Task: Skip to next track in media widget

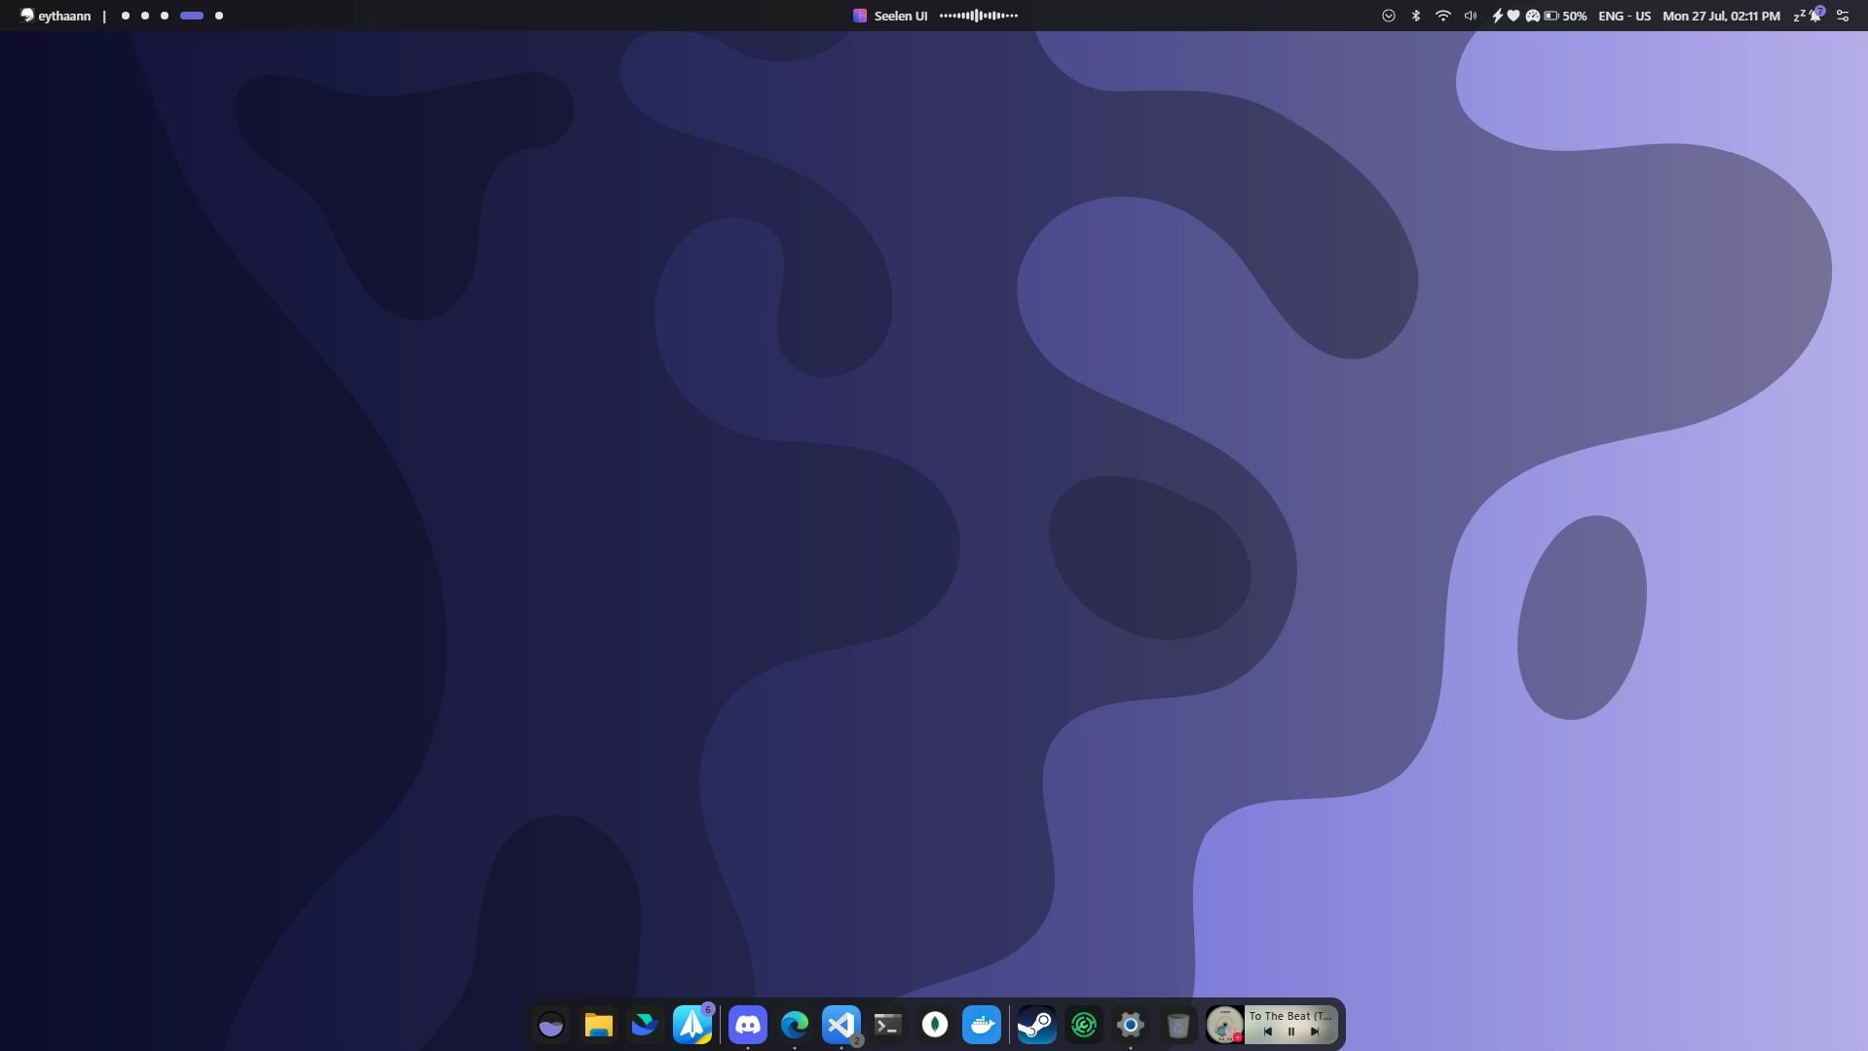Action: (x=1315, y=1032)
